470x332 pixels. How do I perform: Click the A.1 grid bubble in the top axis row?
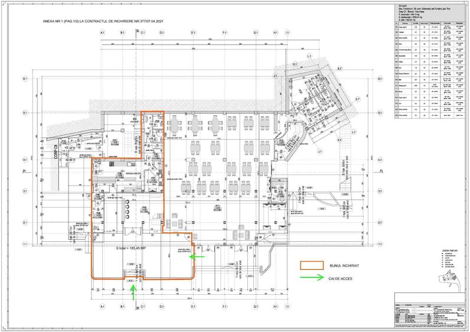(103, 32)
